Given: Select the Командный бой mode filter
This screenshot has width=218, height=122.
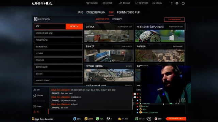Looking at the screenshot, I should point(58,33).
